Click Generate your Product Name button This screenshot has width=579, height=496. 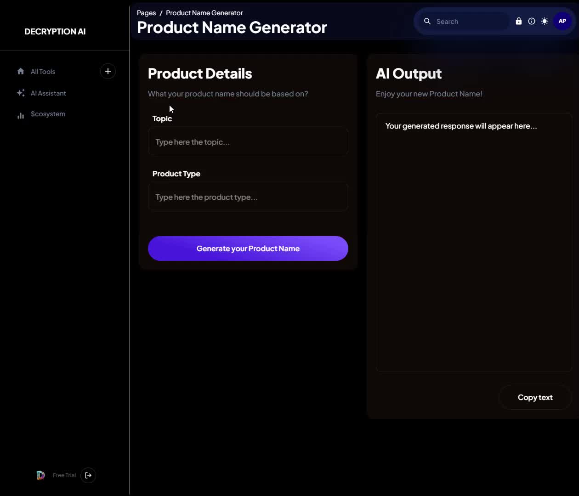[x=248, y=248]
